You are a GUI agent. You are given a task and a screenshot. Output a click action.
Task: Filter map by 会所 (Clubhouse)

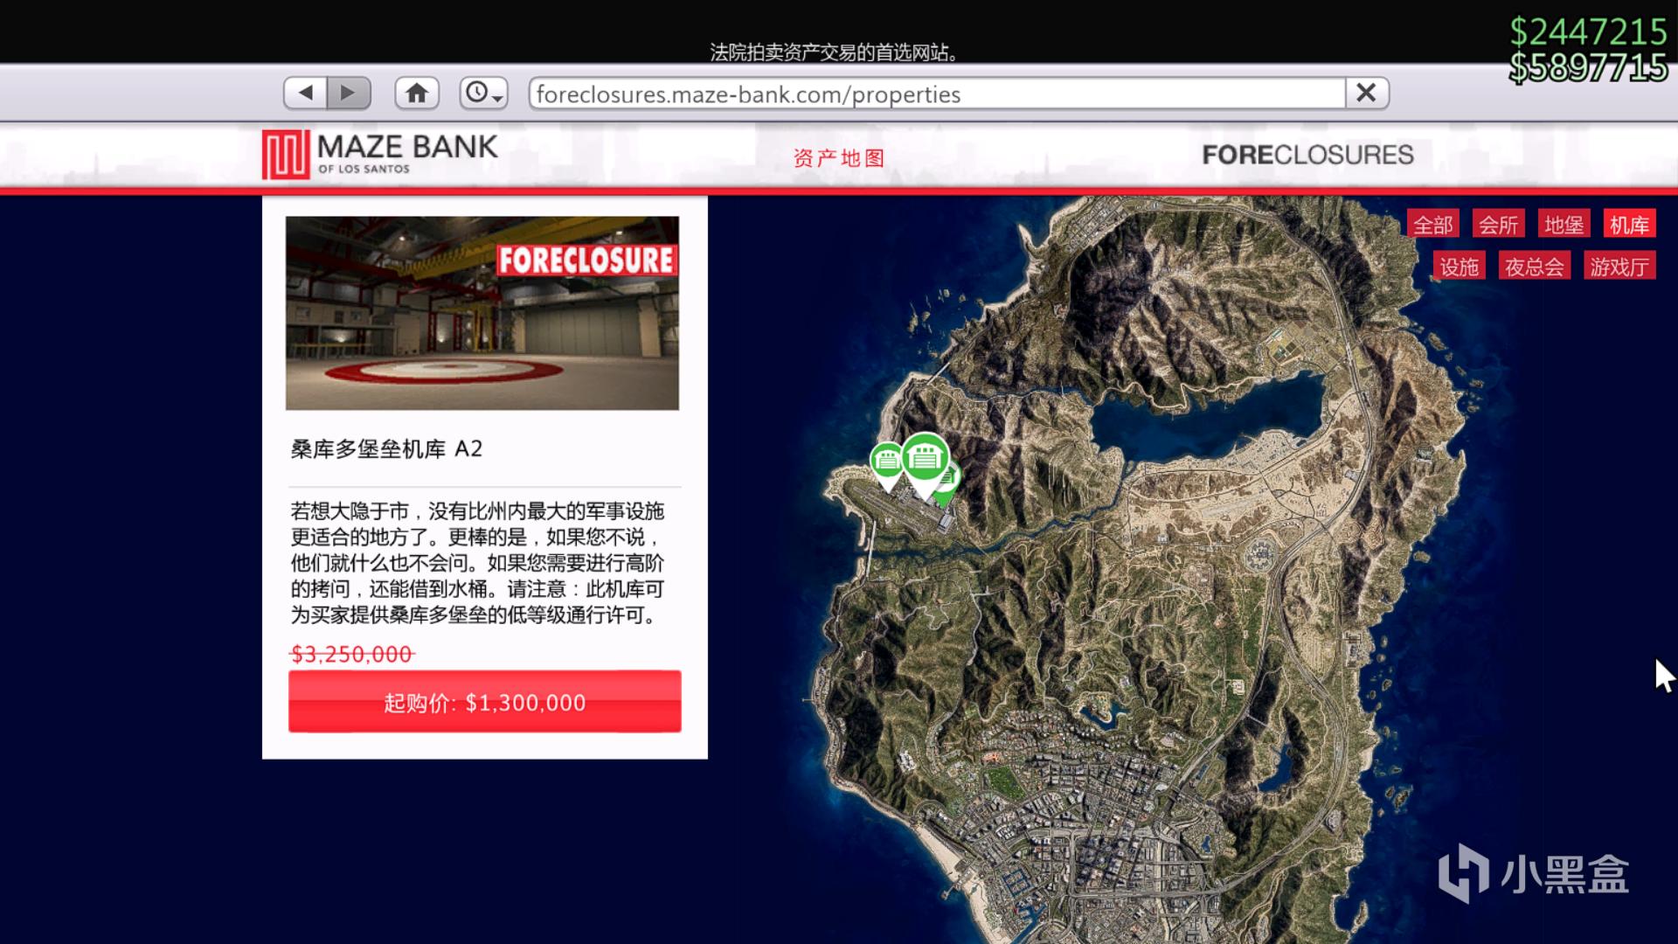[x=1498, y=225]
